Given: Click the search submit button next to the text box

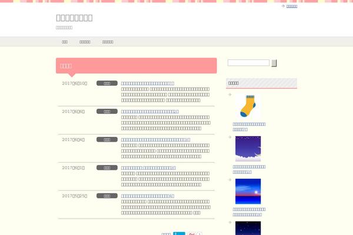Looking at the screenshot, I should click(x=274, y=63).
